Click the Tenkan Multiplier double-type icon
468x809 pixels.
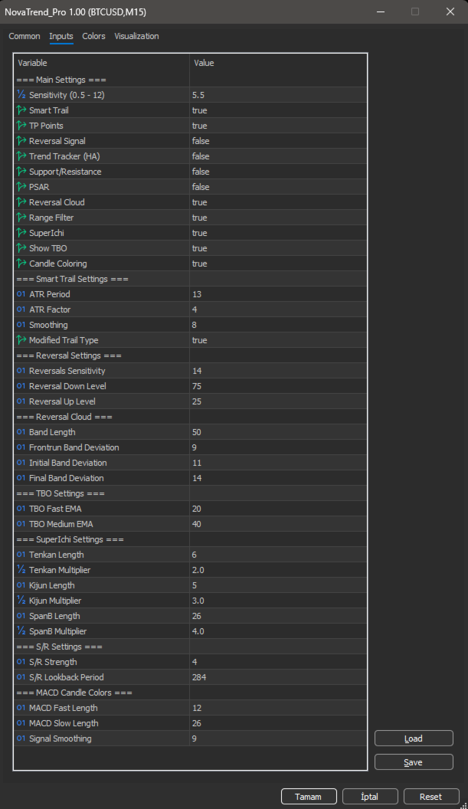[21, 570]
